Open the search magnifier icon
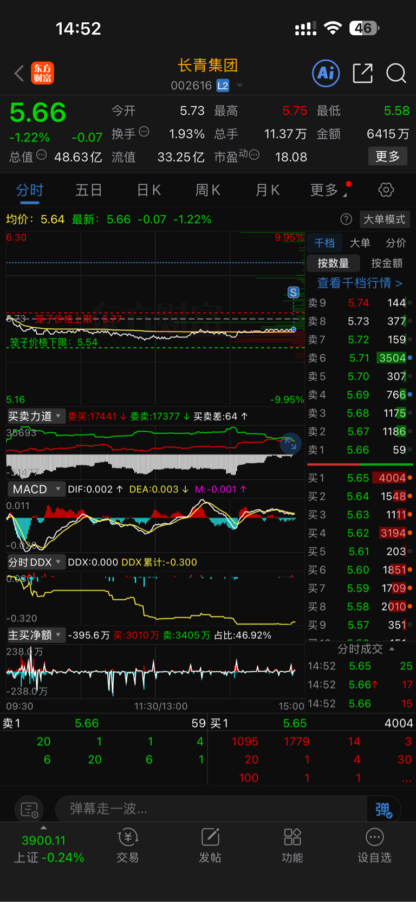The width and height of the screenshot is (416, 902). point(396,73)
